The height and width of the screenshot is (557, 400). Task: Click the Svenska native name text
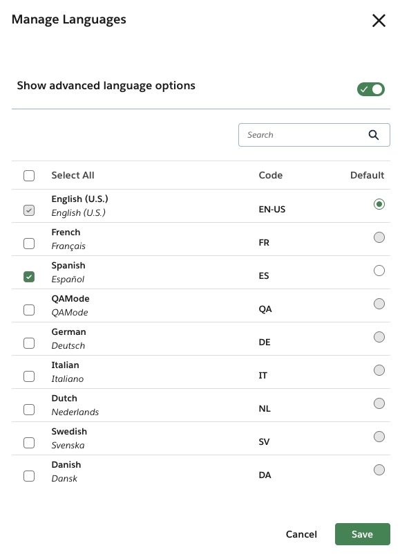[x=68, y=445]
